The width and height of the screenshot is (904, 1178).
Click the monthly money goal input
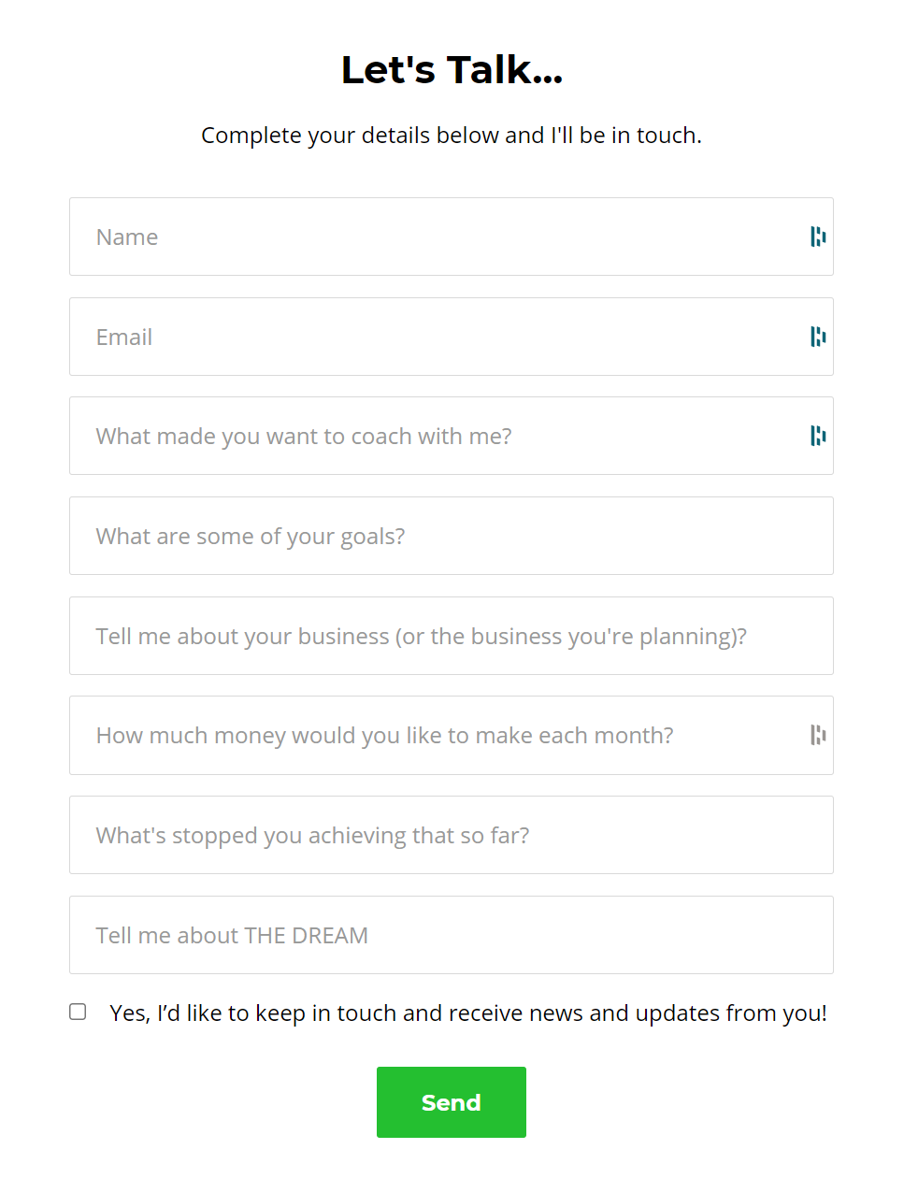tap(451, 735)
